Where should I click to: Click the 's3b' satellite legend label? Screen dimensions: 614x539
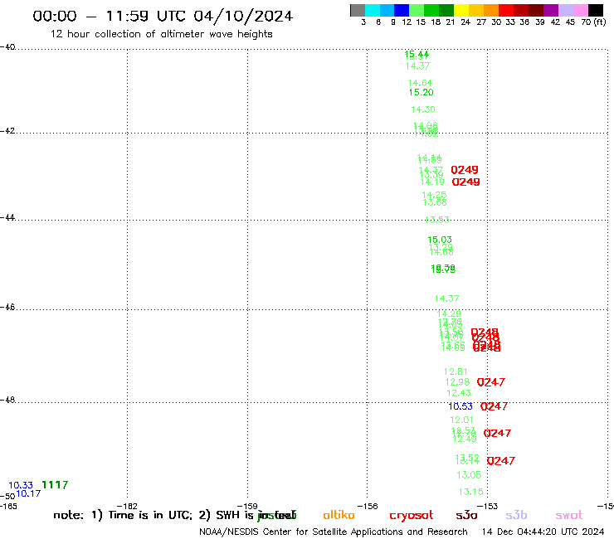click(x=516, y=515)
